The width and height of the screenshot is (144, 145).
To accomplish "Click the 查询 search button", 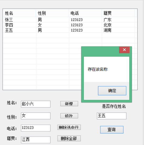I will (112, 130).
